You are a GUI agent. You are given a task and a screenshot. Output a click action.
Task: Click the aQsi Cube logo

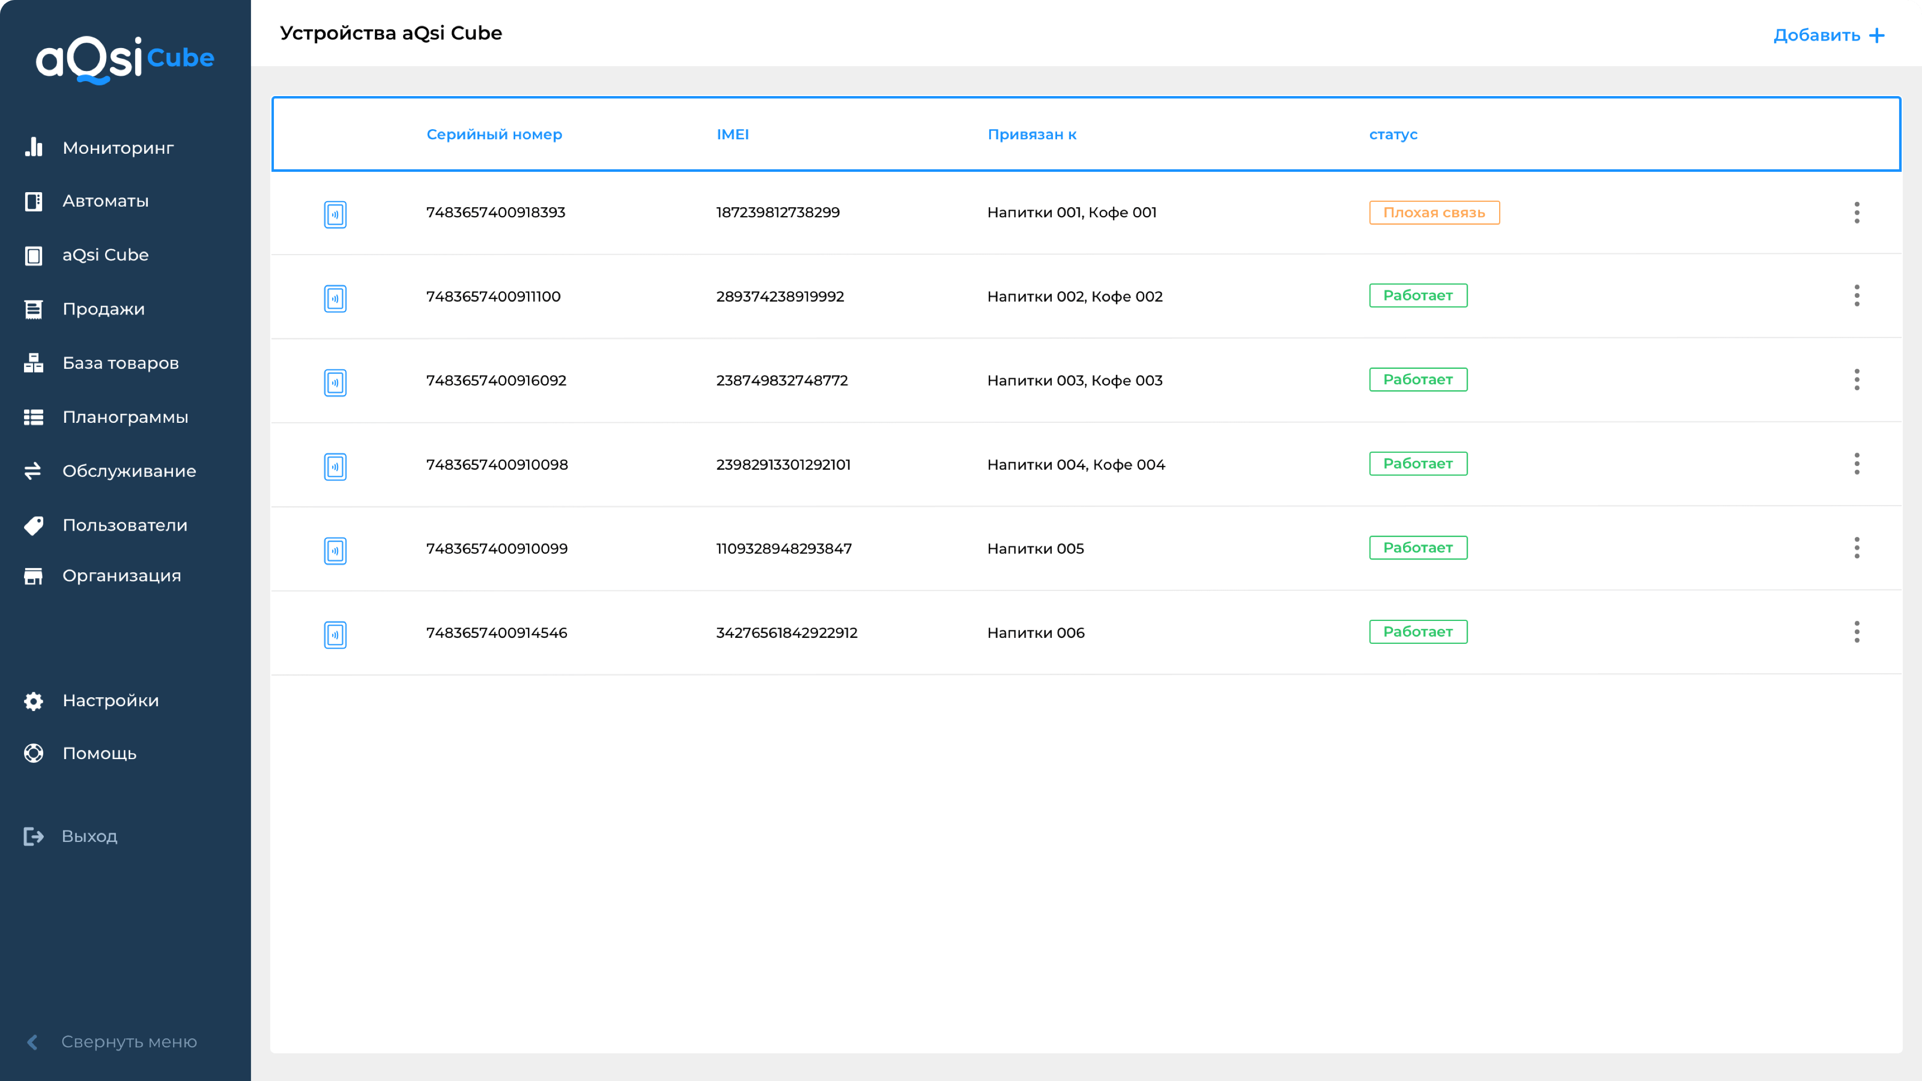point(125,60)
